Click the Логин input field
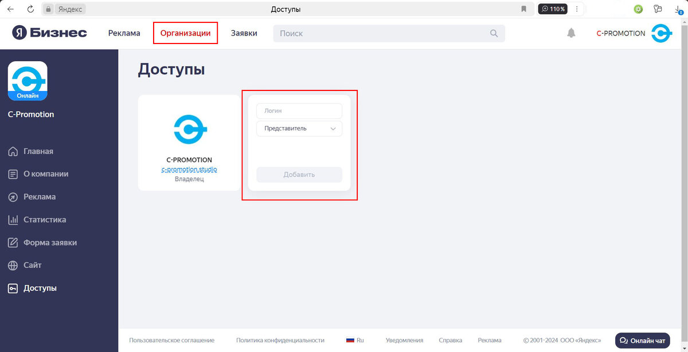The image size is (688, 352). [x=299, y=110]
